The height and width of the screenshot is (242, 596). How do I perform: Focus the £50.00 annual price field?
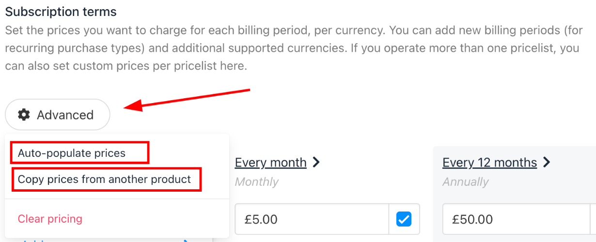(517, 219)
